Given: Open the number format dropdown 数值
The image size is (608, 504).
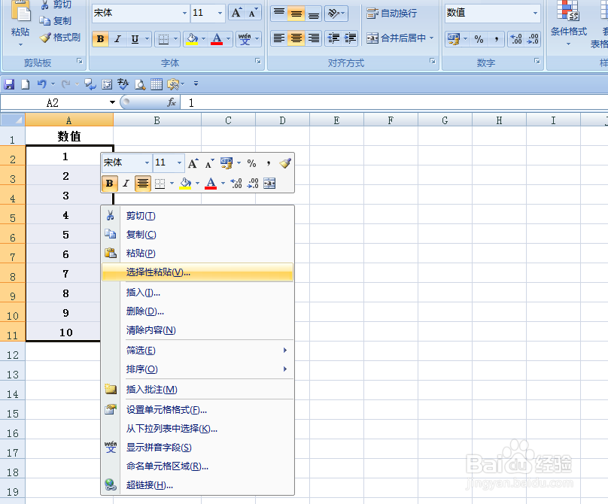Looking at the screenshot, I should 536,13.
